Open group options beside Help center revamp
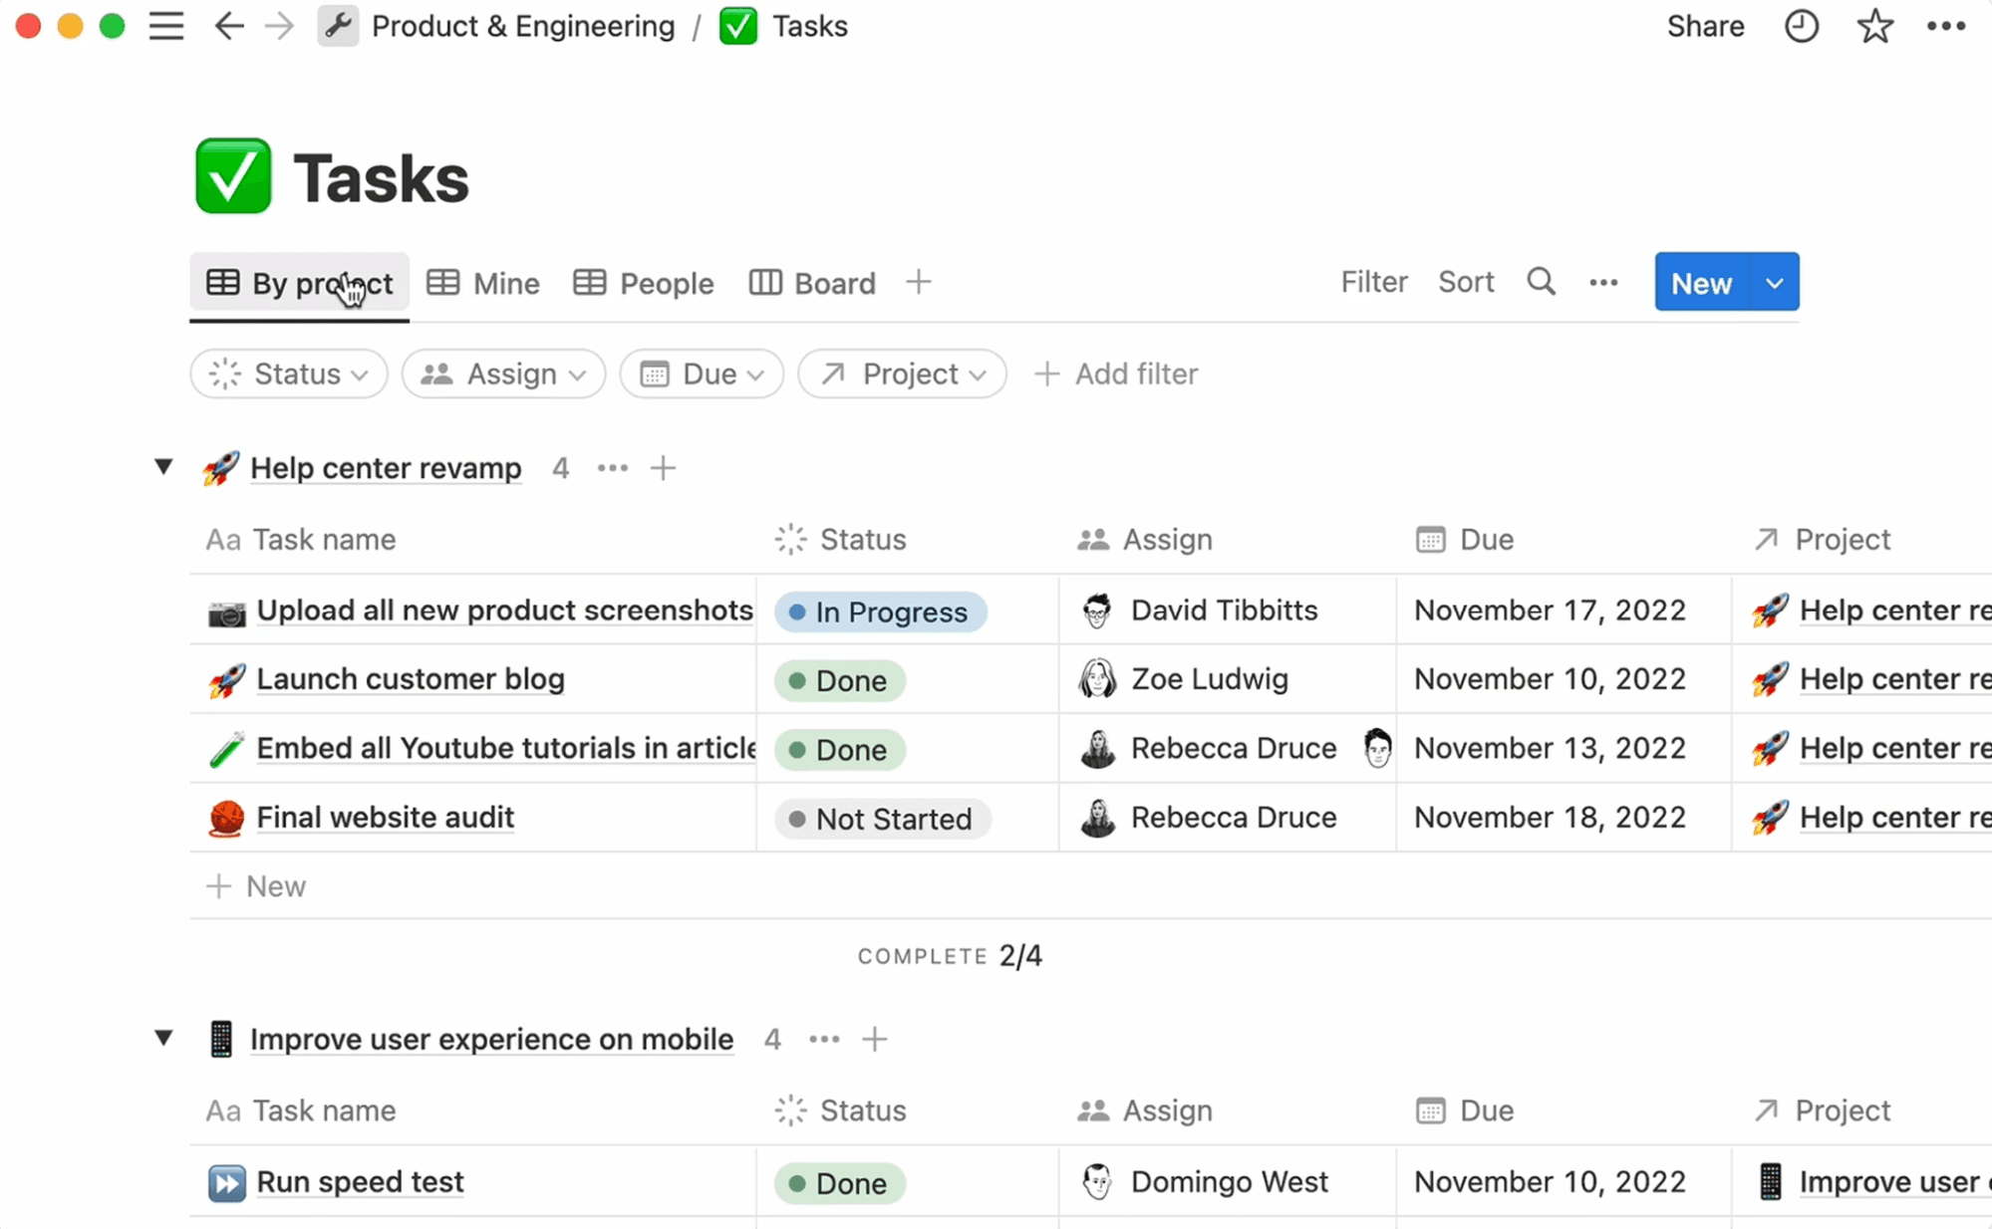This screenshot has width=1992, height=1229. tap(611, 468)
